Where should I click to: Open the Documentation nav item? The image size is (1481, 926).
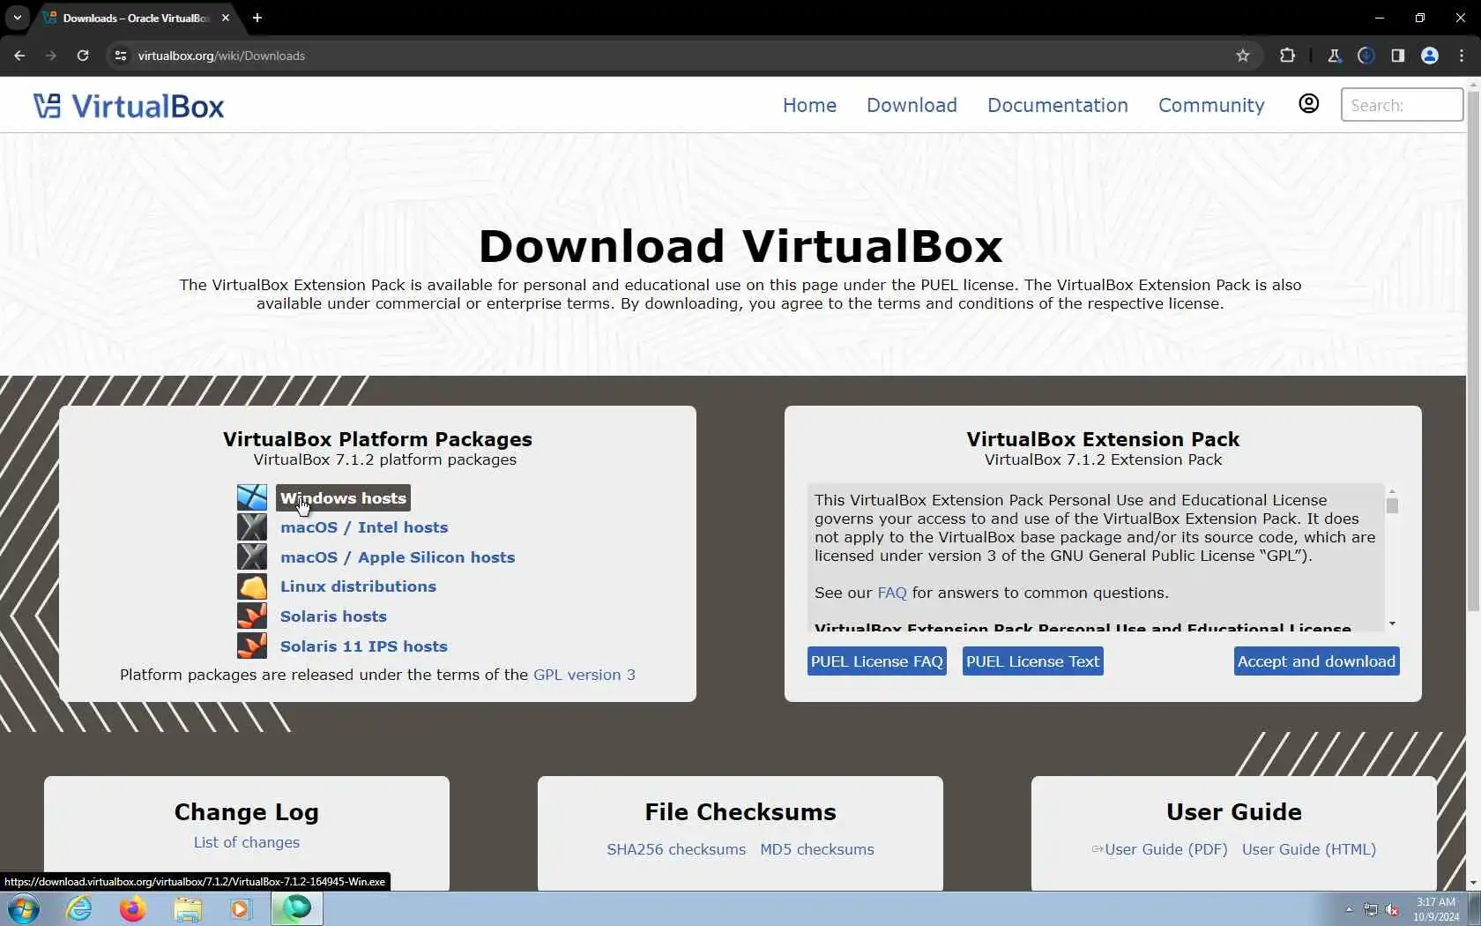click(1058, 105)
